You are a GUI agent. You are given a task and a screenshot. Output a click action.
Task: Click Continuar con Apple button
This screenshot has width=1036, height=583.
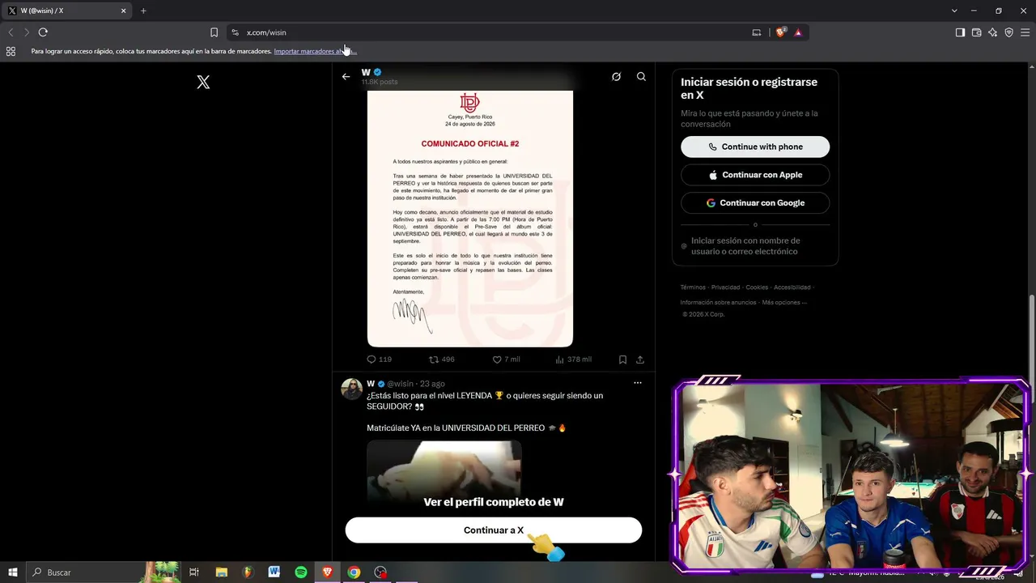click(x=755, y=175)
